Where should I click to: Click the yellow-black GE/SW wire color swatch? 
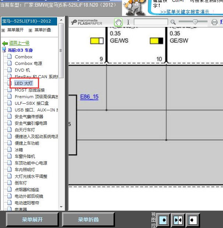pyautogui.click(x=156, y=41)
